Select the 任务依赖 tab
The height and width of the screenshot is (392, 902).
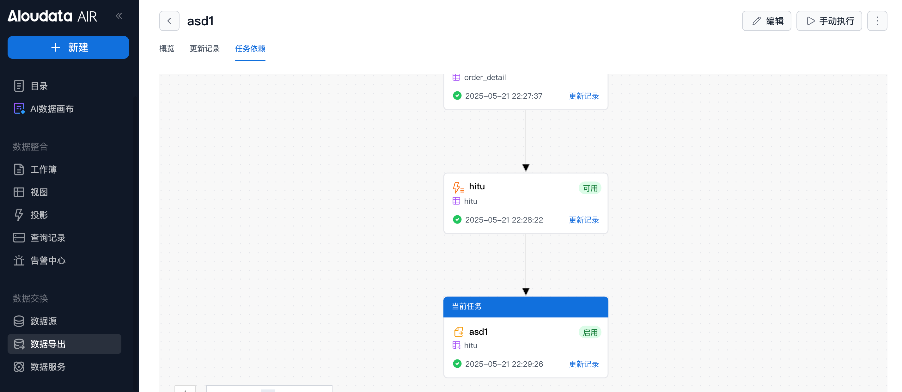[250, 49]
